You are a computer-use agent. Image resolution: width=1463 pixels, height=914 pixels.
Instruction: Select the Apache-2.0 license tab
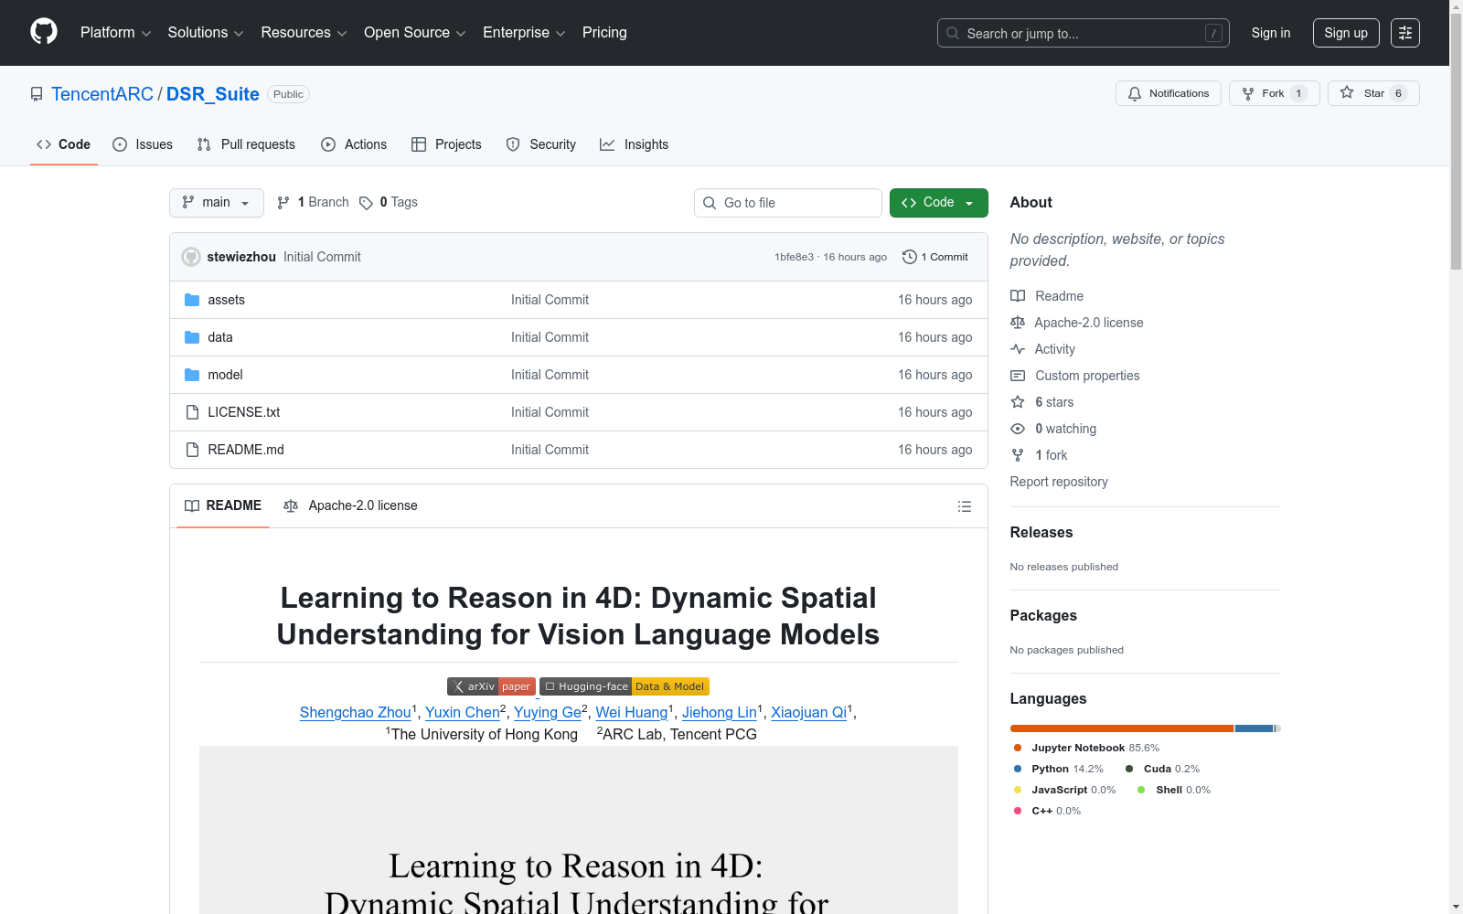coord(351,505)
